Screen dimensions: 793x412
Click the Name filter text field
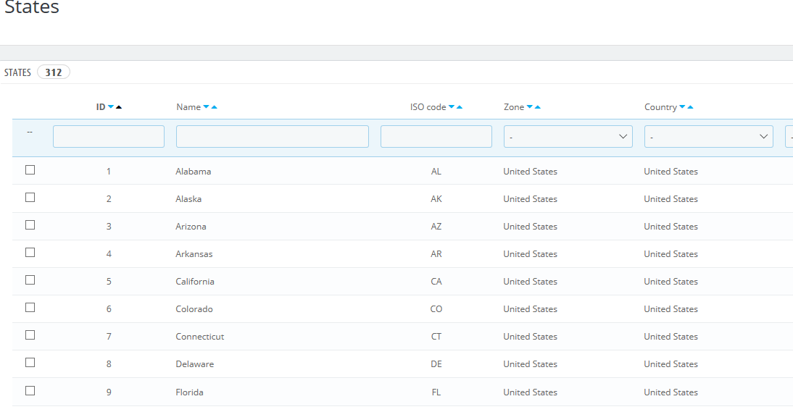(272, 137)
